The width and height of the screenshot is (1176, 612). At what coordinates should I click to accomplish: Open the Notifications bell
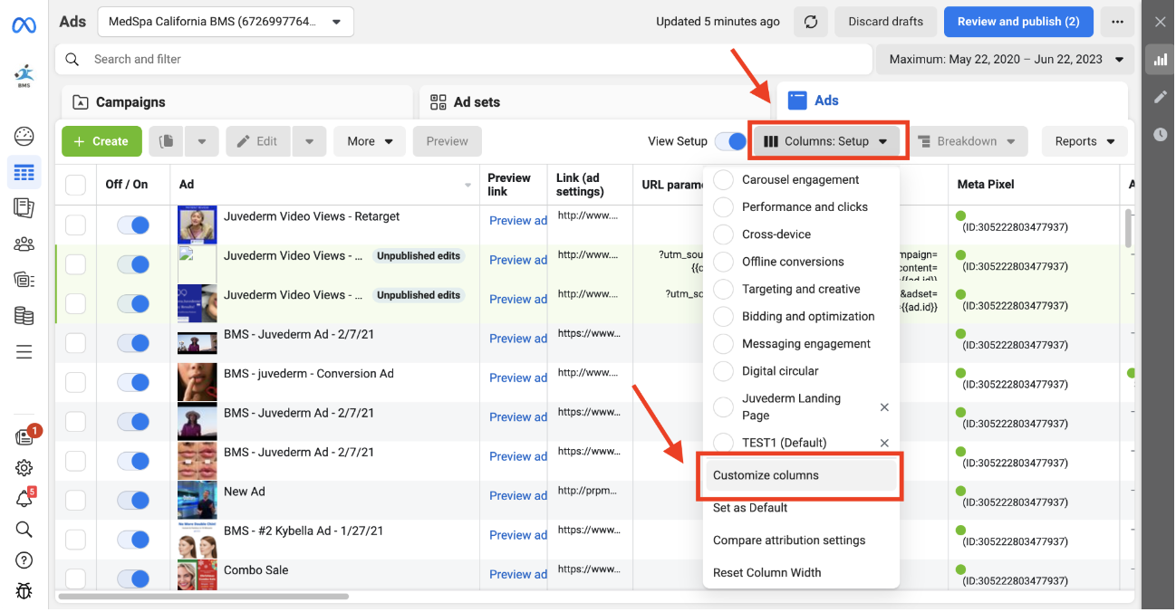pyautogui.click(x=24, y=499)
